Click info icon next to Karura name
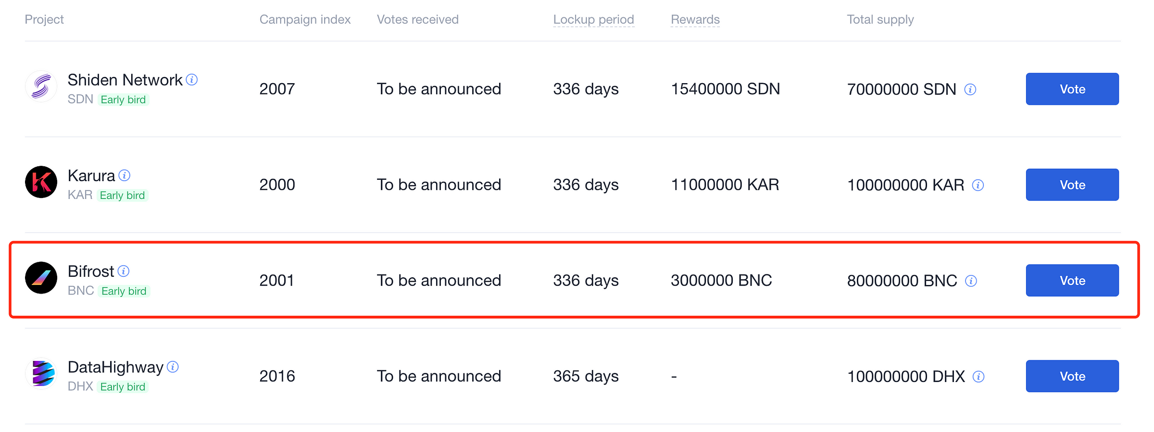 [125, 175]
